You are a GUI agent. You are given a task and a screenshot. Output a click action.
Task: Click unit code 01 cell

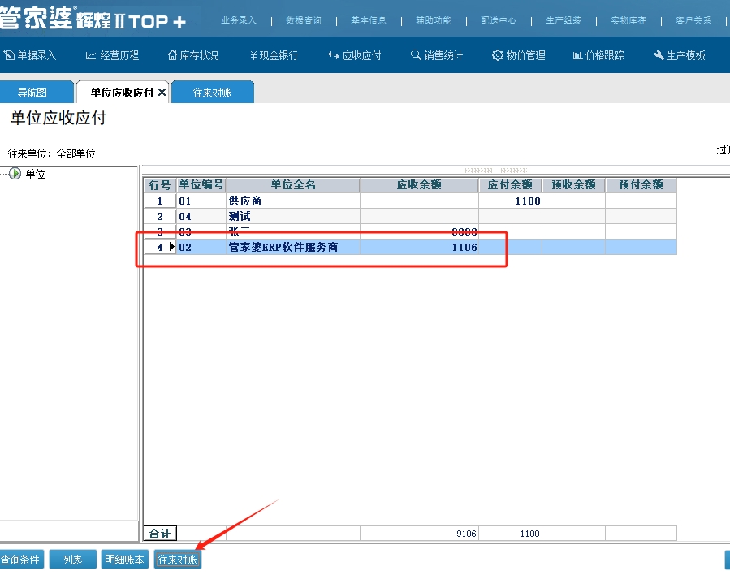[201, 201]
